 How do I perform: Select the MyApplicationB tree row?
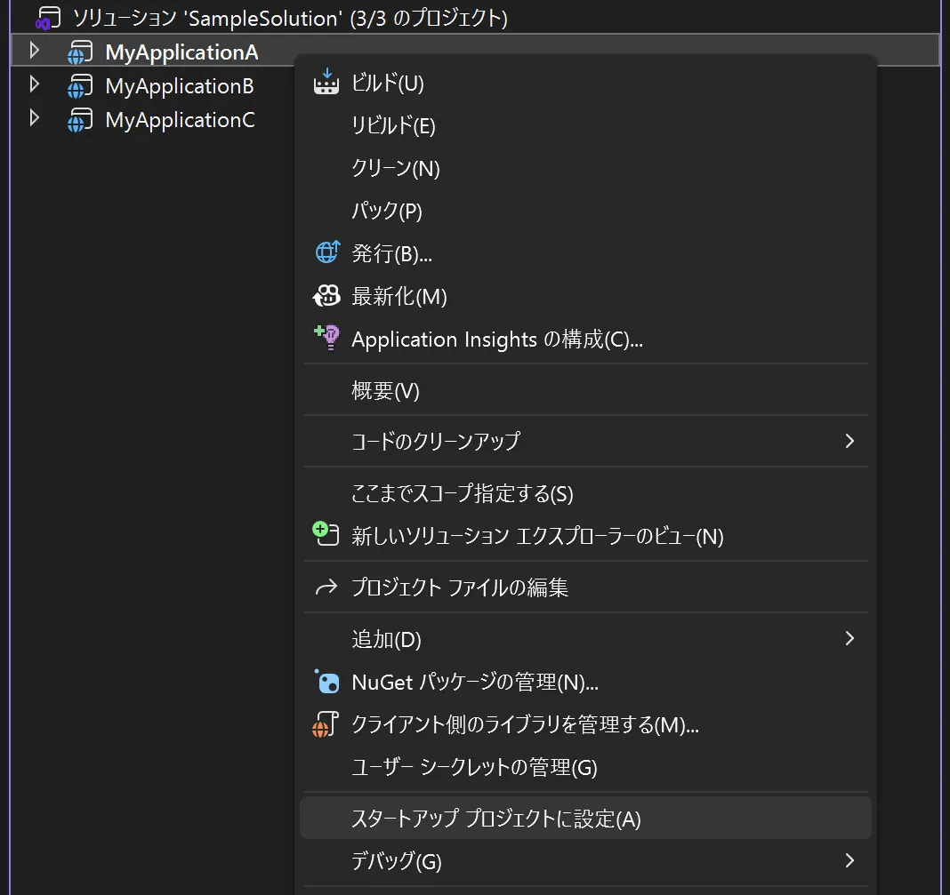[152, 85]
